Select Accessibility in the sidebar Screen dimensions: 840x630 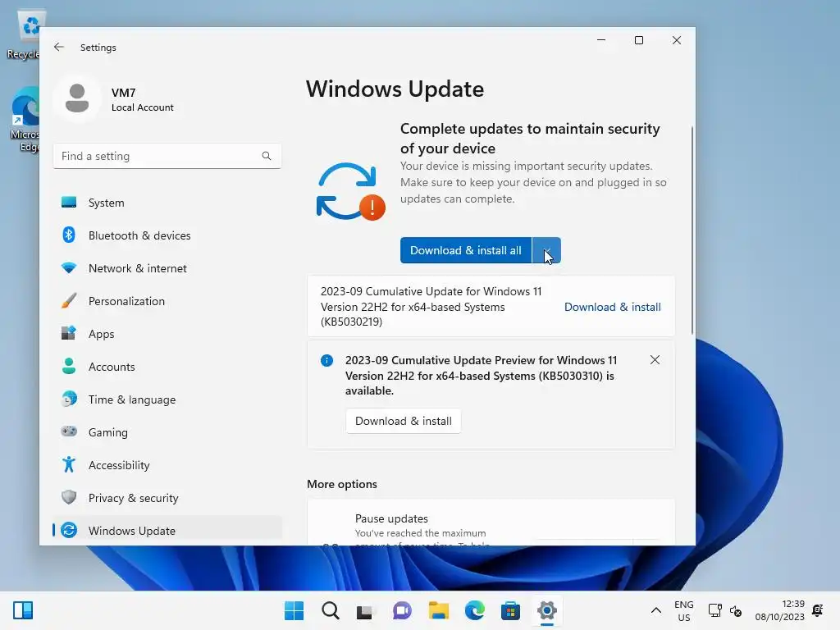pos(167,464)
